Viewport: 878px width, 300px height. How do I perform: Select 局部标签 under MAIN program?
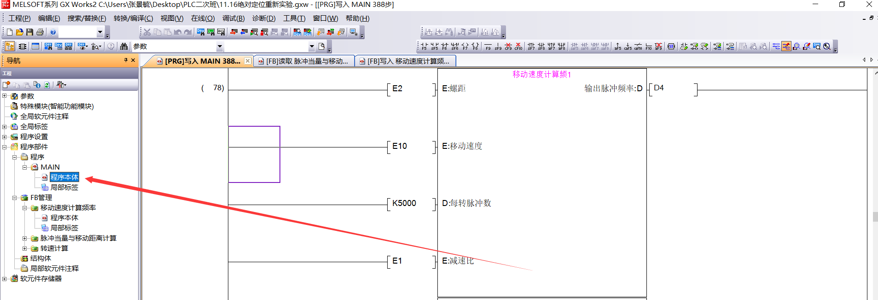pos(64,188)
